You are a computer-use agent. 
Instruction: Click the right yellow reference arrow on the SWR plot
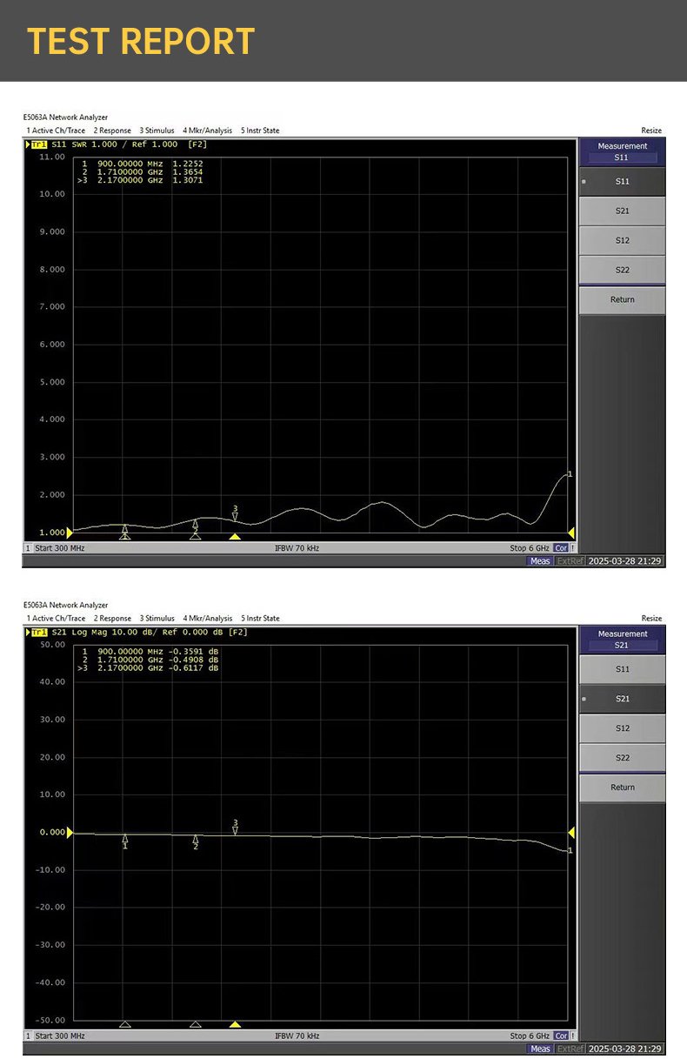[x=571, y=533]
